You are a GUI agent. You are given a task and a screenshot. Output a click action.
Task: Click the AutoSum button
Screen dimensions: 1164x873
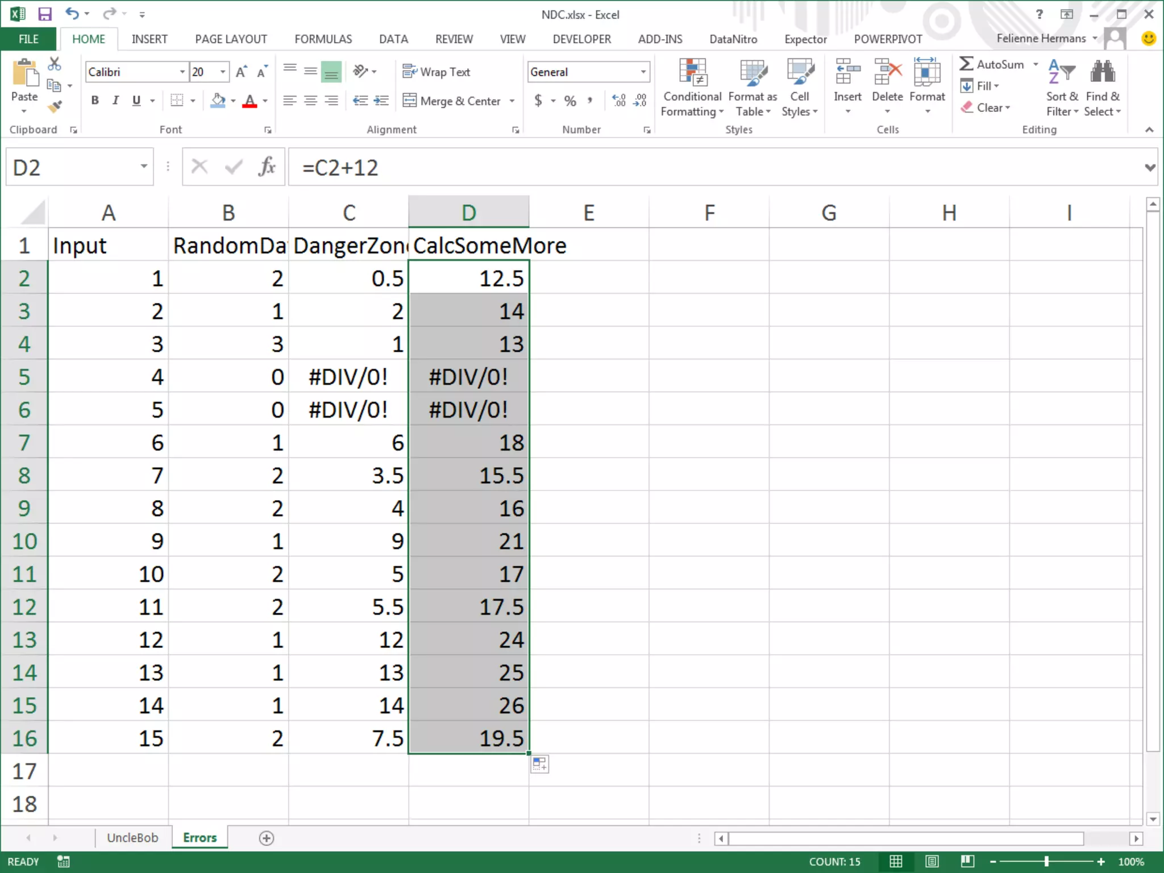[x=992, y=64]
